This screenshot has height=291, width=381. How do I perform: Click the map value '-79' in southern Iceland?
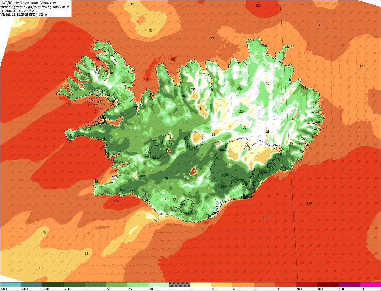(x=165, y=178)
